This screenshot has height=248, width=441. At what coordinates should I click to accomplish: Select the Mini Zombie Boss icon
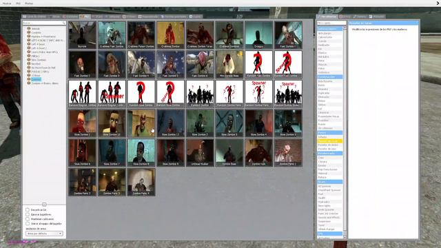[229, 64]
